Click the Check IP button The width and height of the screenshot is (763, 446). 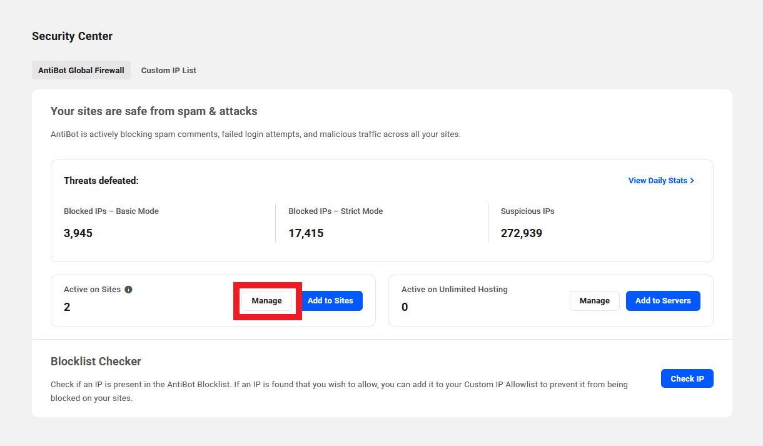(x=687, y=378)
